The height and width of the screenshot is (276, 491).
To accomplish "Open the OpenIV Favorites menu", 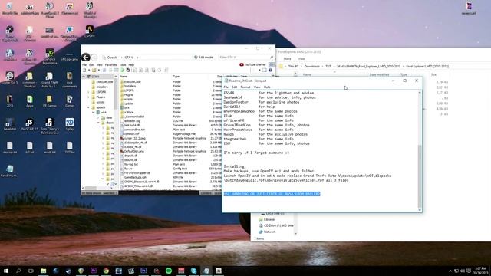I will [x=110, y=64].
